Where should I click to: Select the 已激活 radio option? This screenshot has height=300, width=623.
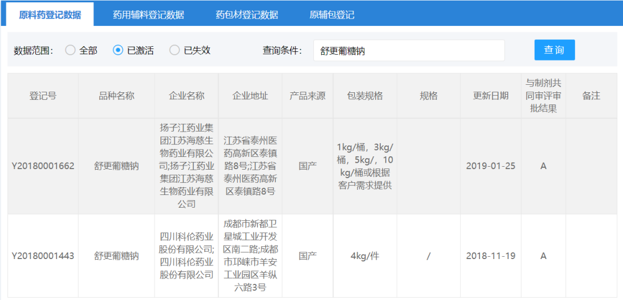118,50
